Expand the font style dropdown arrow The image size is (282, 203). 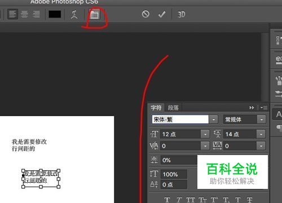tap(262, 120)
